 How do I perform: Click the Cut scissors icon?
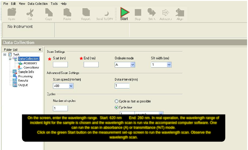(x=30, y=13)
